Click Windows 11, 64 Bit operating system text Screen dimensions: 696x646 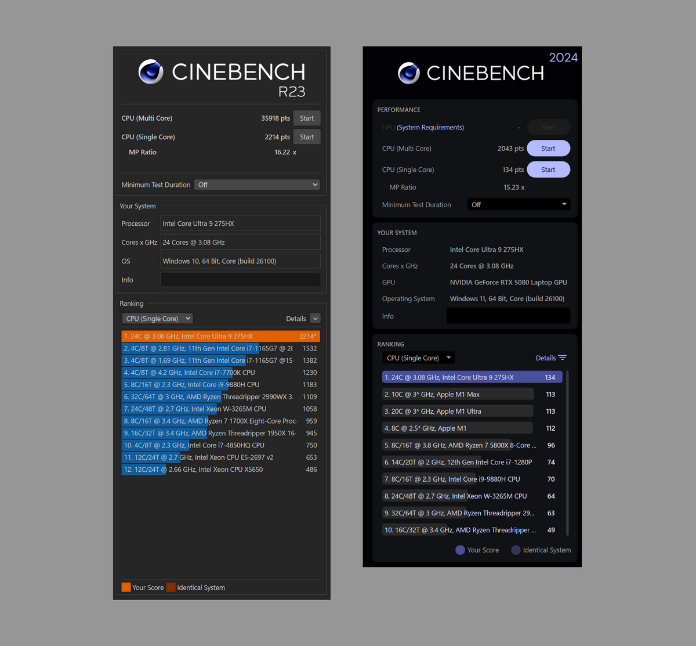click(x=507, y=299)
